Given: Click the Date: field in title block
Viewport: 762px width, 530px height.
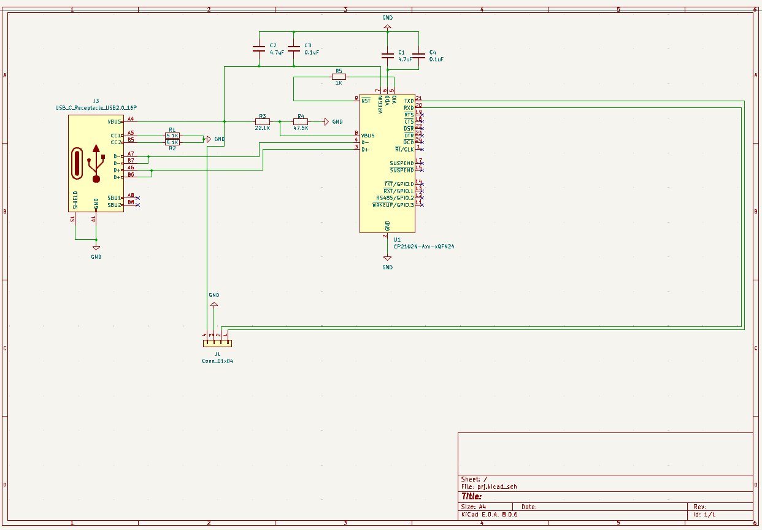Looking at the screenshot, I should [529, 507].
